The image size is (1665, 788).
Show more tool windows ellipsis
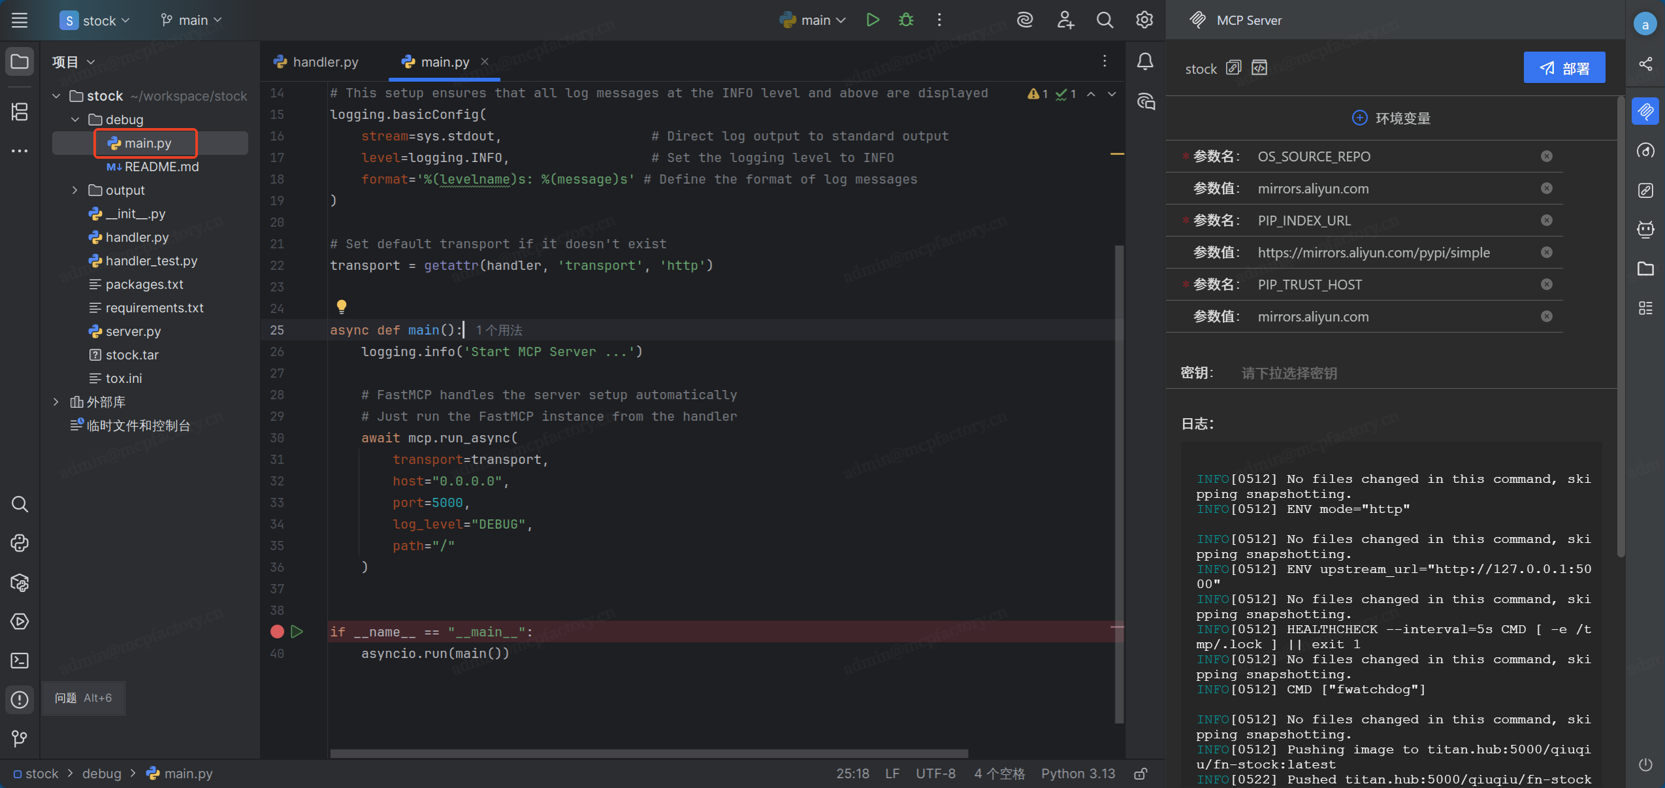point(20,150)
